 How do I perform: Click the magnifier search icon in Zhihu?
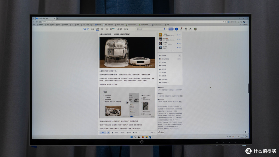tap(165, 29)
